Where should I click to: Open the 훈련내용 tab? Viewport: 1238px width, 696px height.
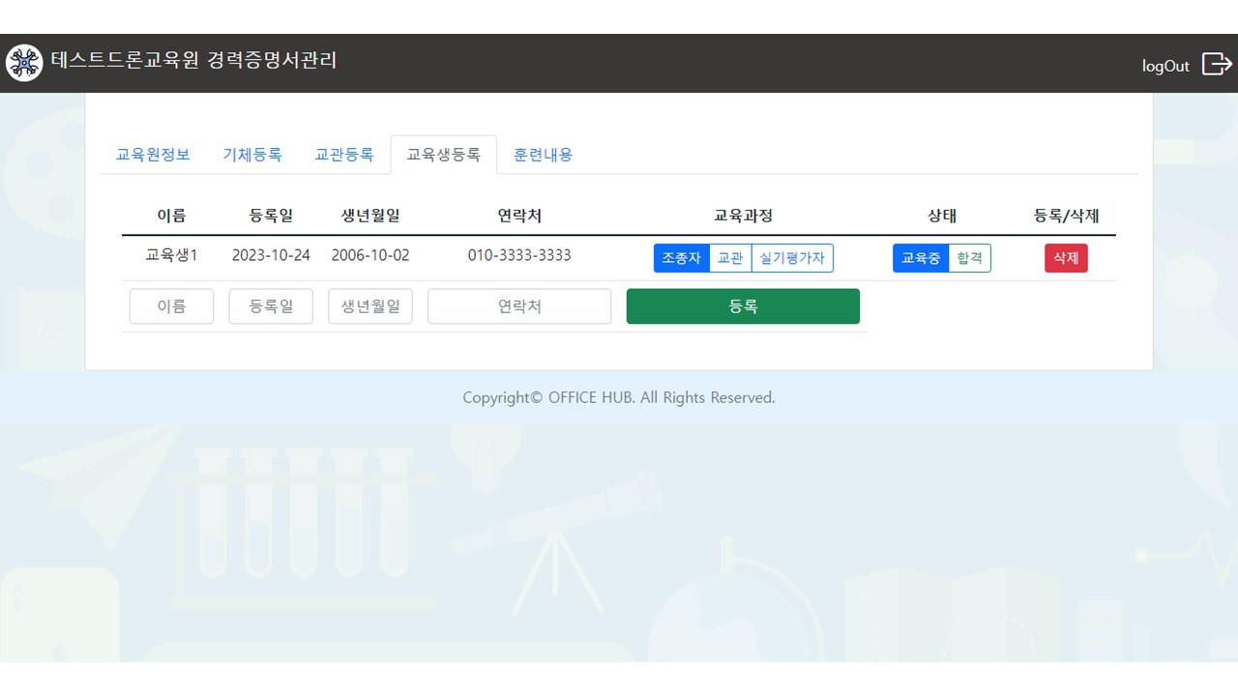[x=543, y=155]
